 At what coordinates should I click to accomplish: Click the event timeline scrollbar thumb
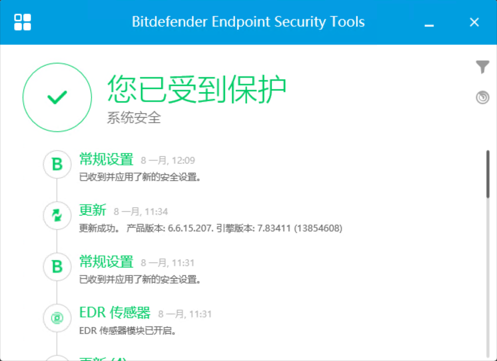point(487,173)
